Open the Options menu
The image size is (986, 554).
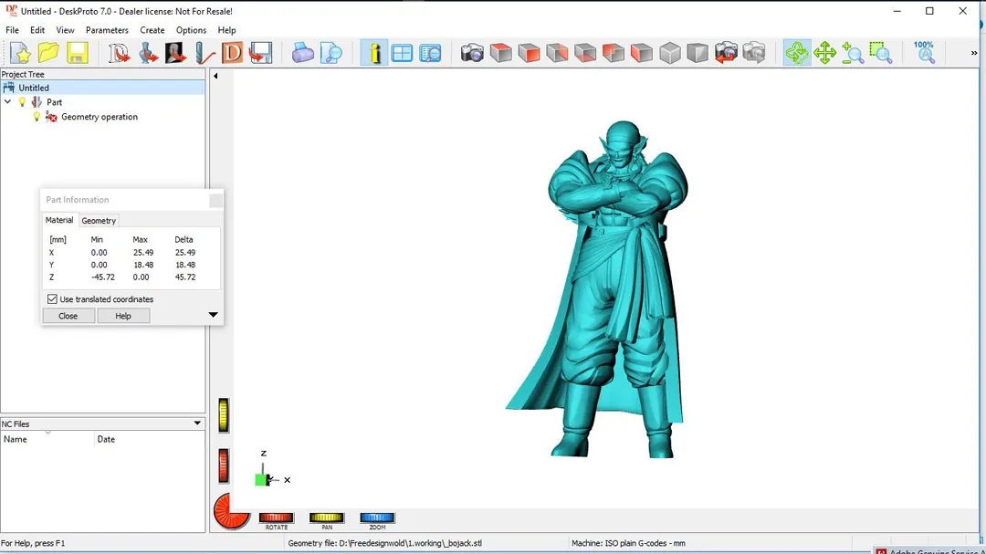pyautogui.click(x=191, y=30)
